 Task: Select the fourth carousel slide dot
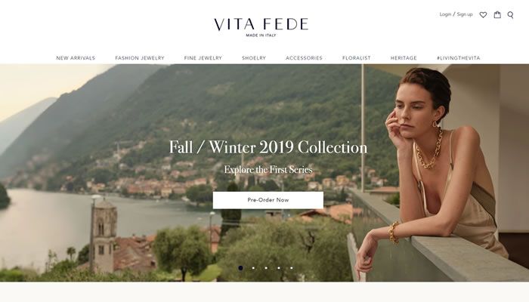(279, 268)
